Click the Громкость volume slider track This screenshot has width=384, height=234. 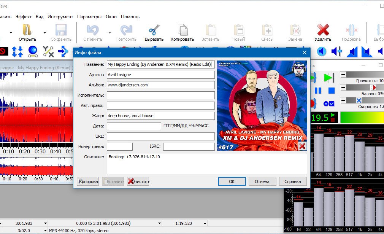(x=365, y=75)
